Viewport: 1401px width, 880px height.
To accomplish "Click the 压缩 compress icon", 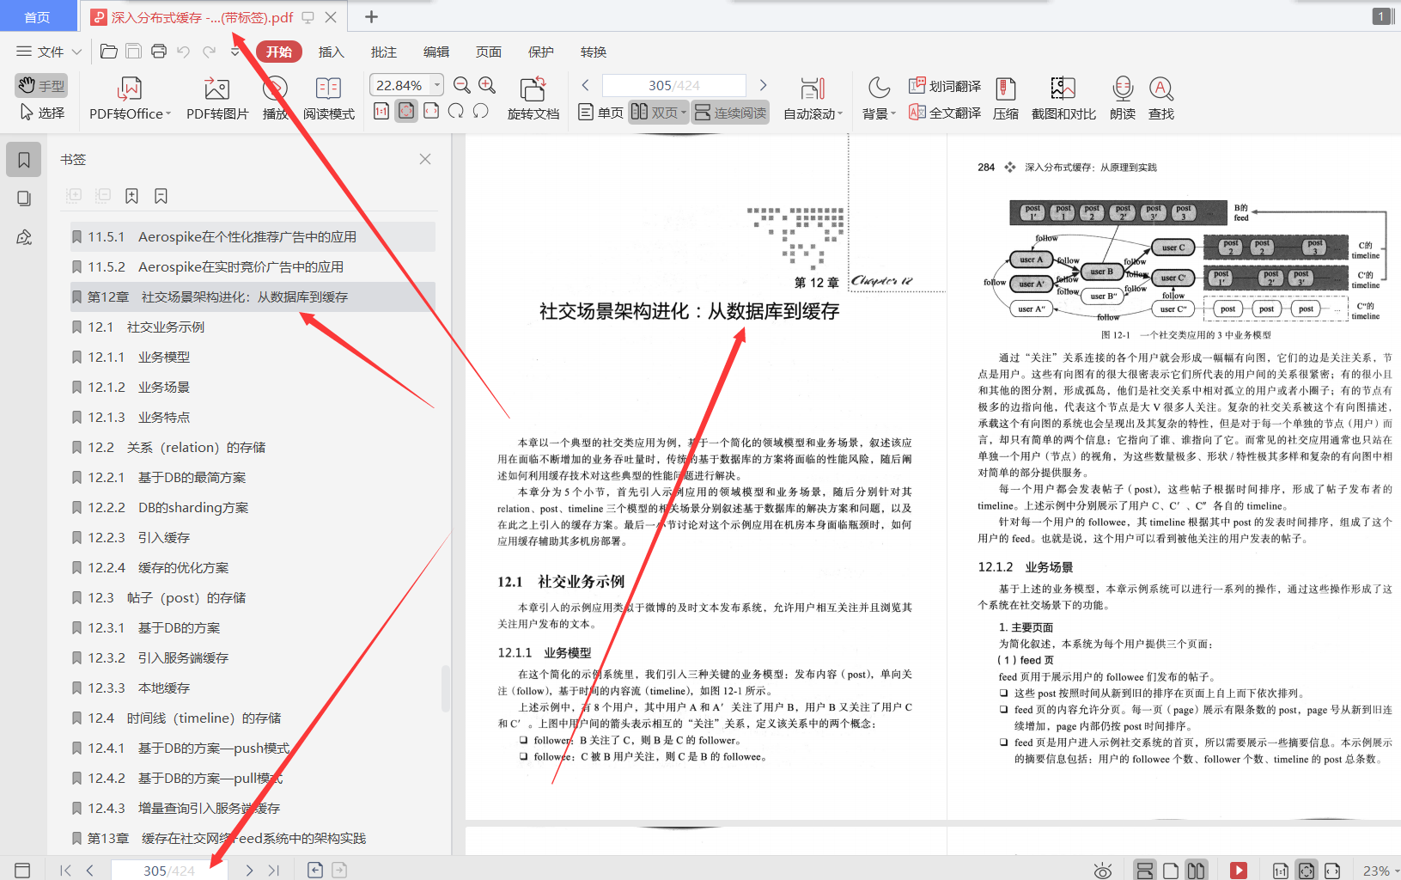I will [1006, 89].
